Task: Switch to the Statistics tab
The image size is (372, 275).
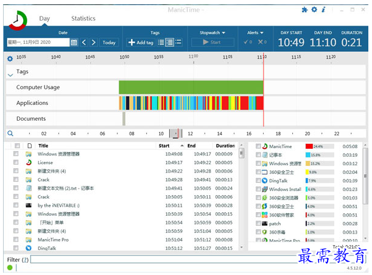Action: tap(83, 19)
